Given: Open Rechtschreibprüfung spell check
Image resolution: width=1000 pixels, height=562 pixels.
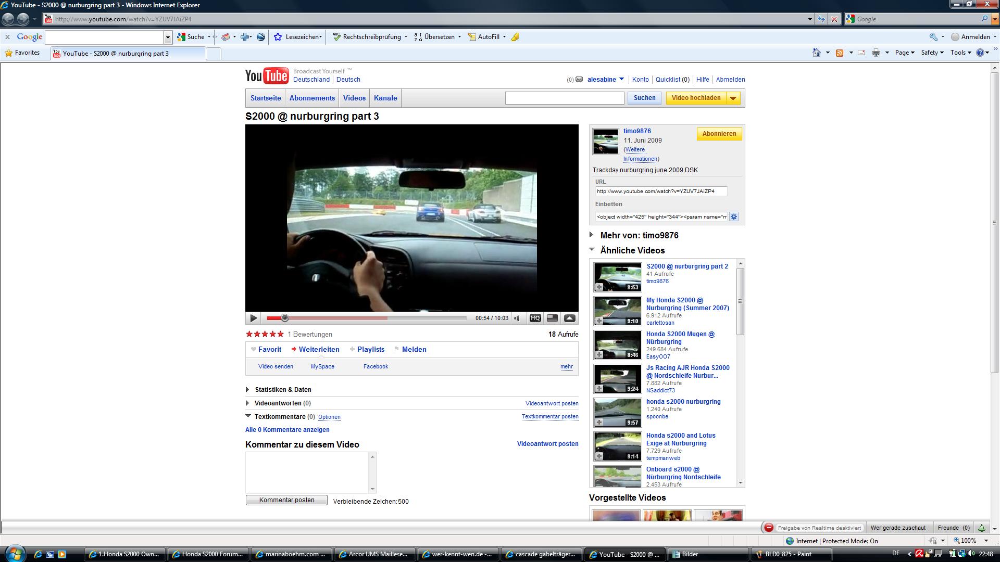Looking at the screenshot, I should (x=369, y=37).
